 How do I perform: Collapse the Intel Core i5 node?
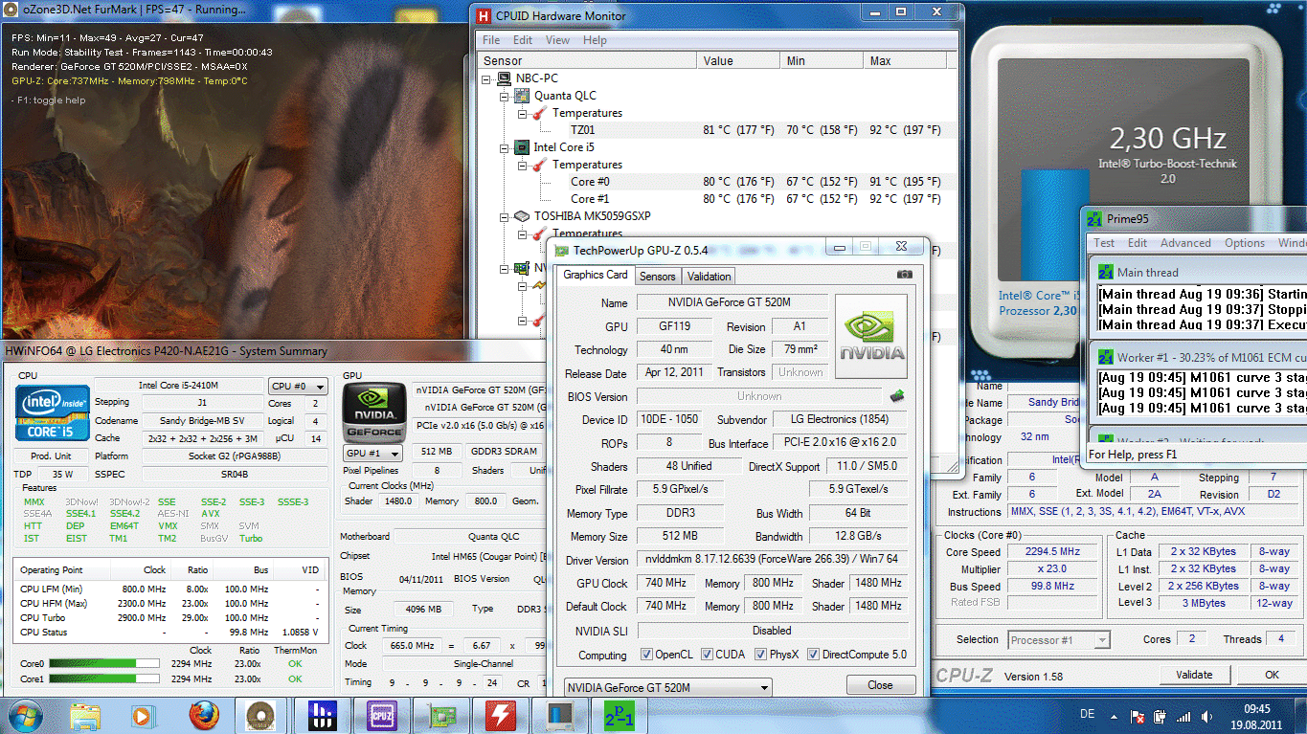click(505, 147)
